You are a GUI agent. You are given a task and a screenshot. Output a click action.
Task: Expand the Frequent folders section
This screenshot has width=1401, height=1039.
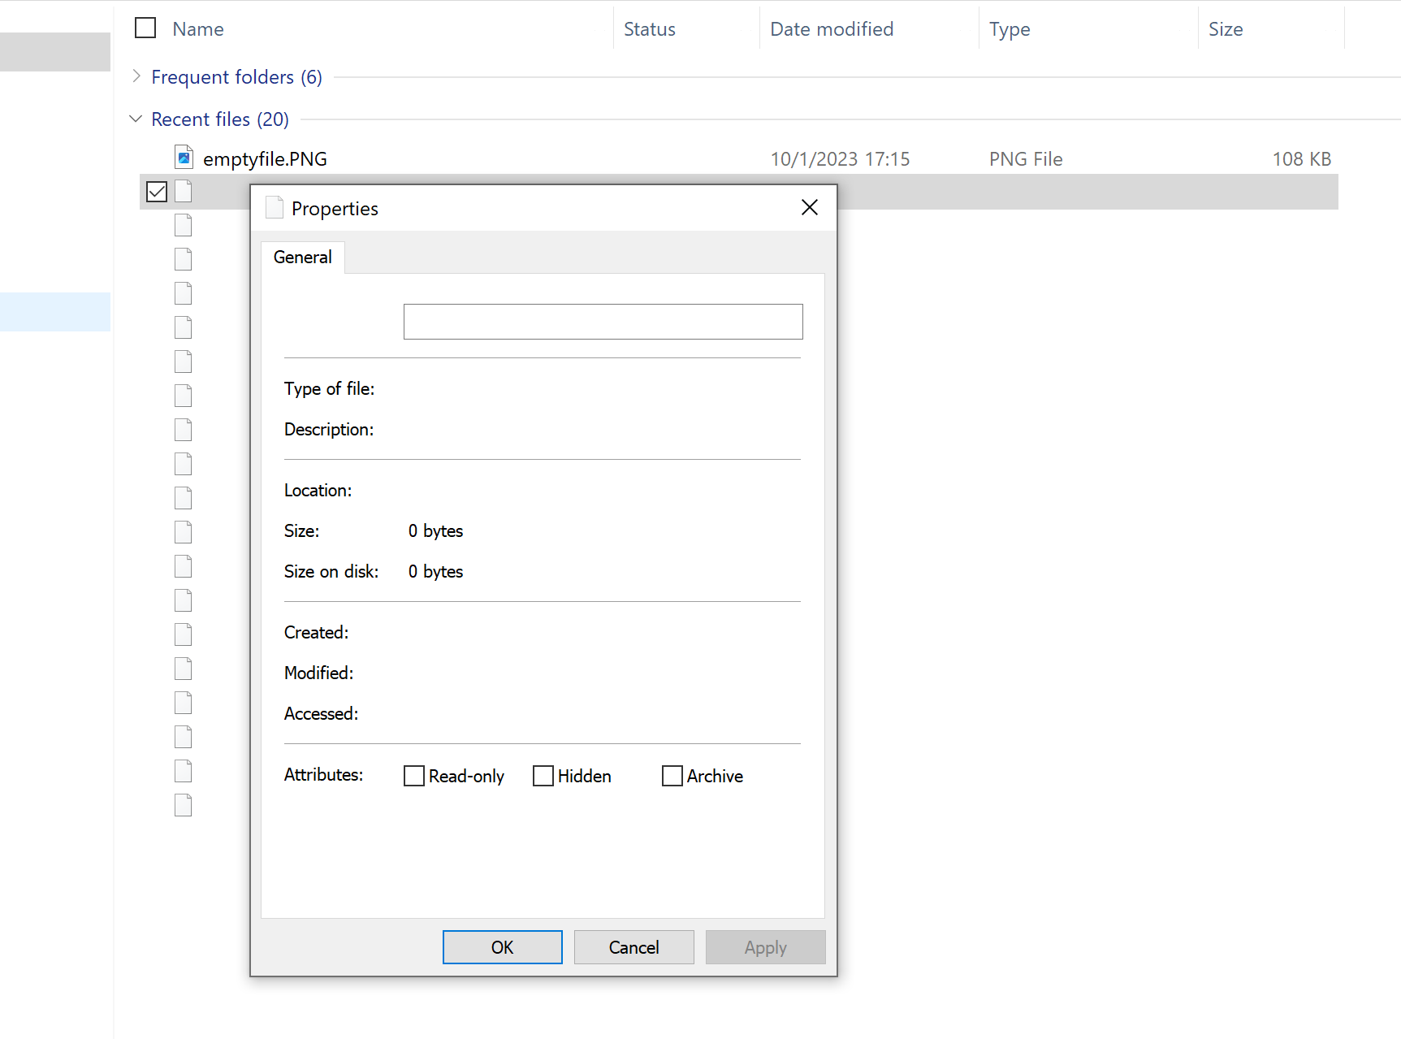coord(136,76)
